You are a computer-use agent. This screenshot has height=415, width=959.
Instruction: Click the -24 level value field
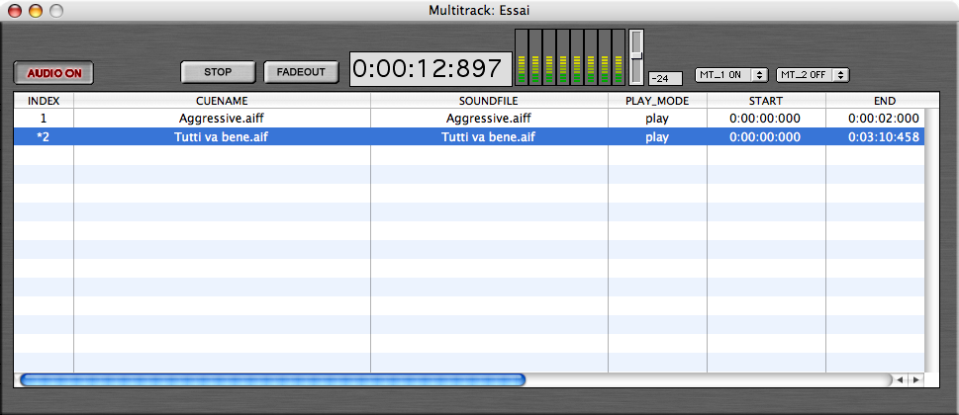(665, 79)
